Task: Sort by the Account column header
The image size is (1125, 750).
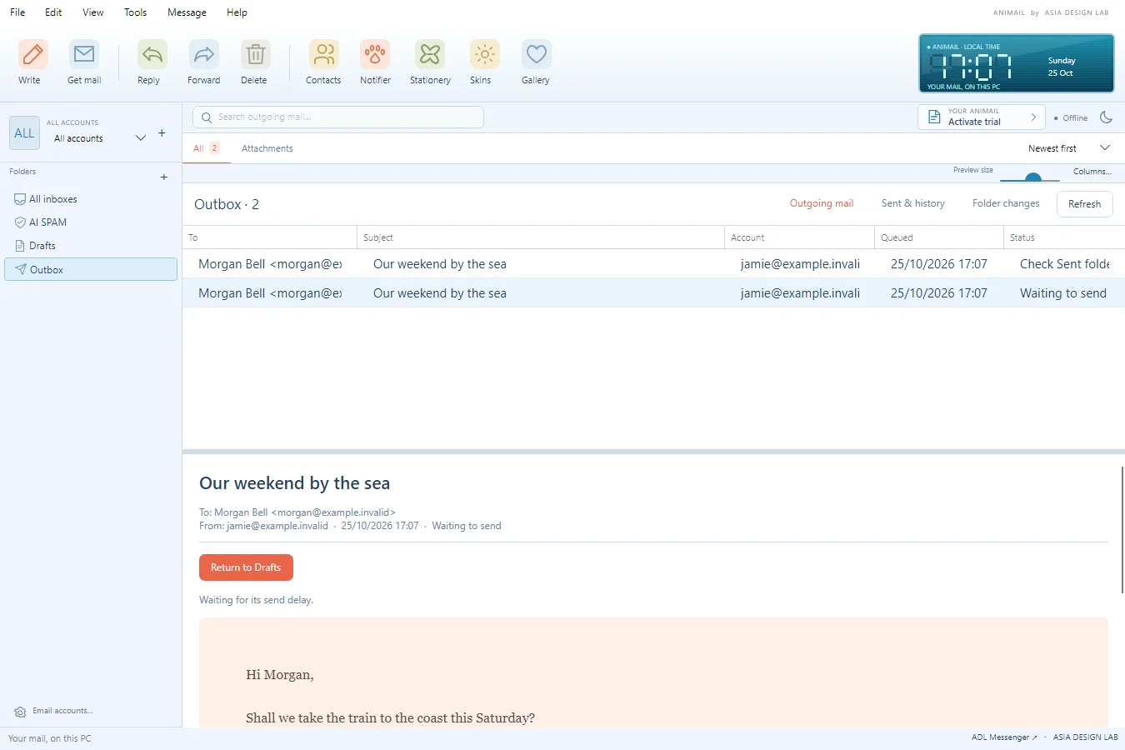Action: [x=799, y=237]
